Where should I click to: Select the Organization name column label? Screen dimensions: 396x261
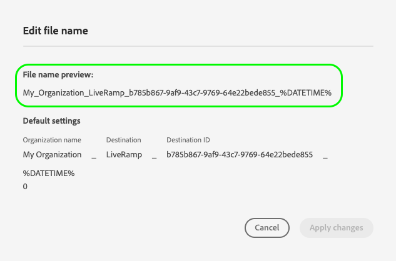[x=52, y=140]
